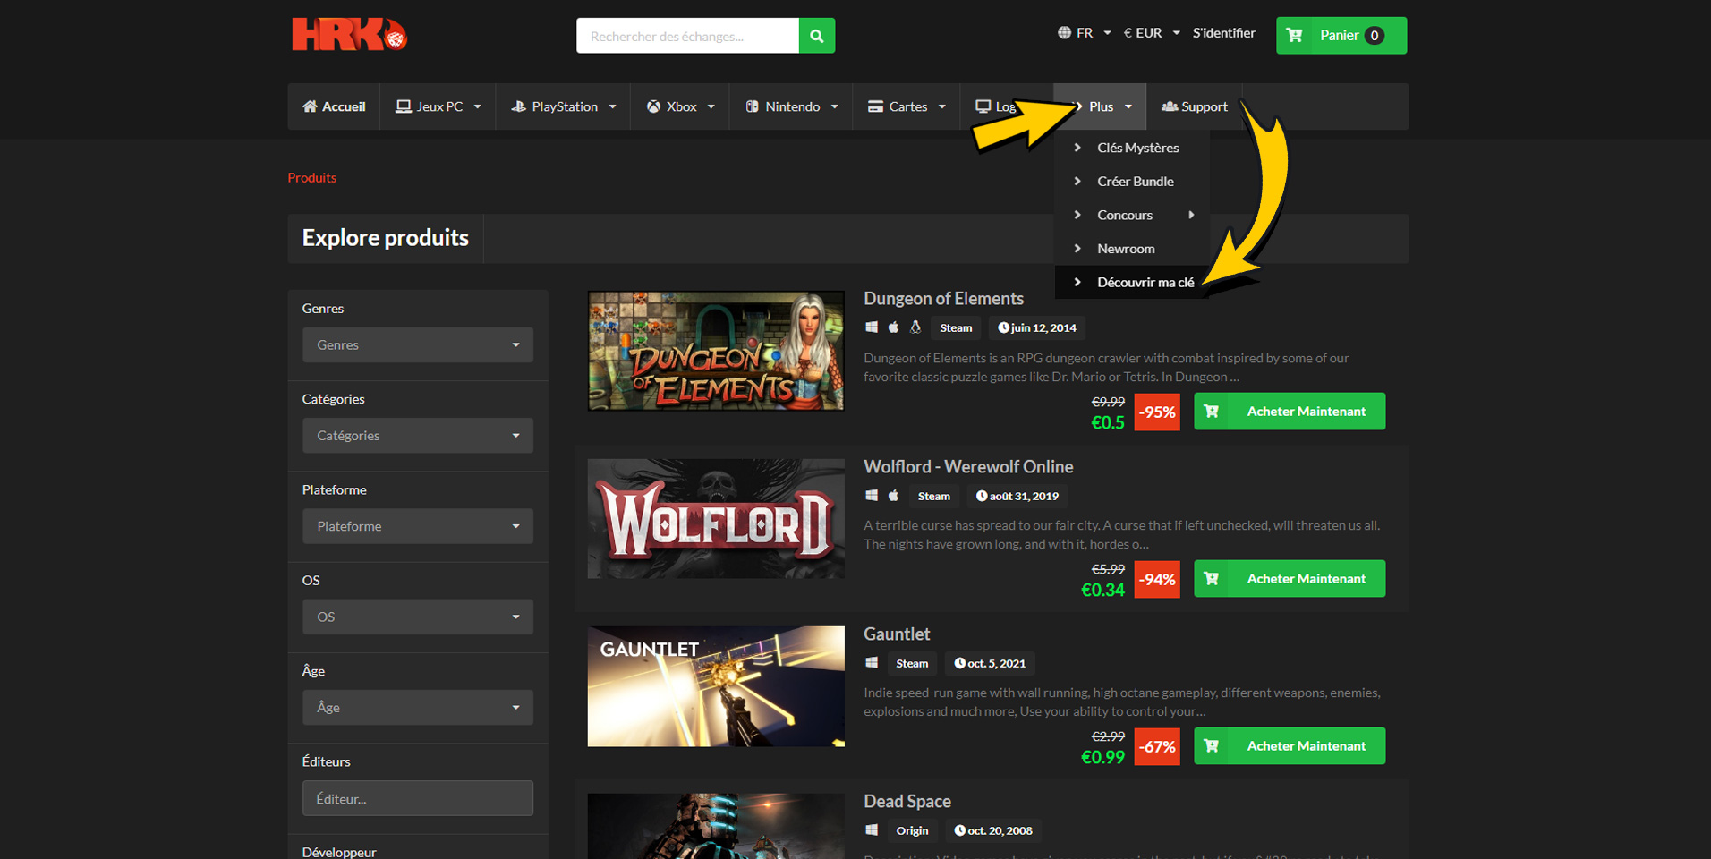Open the EUR currency dropdown
The image size is (1711, 859).
coord(1152,33)
